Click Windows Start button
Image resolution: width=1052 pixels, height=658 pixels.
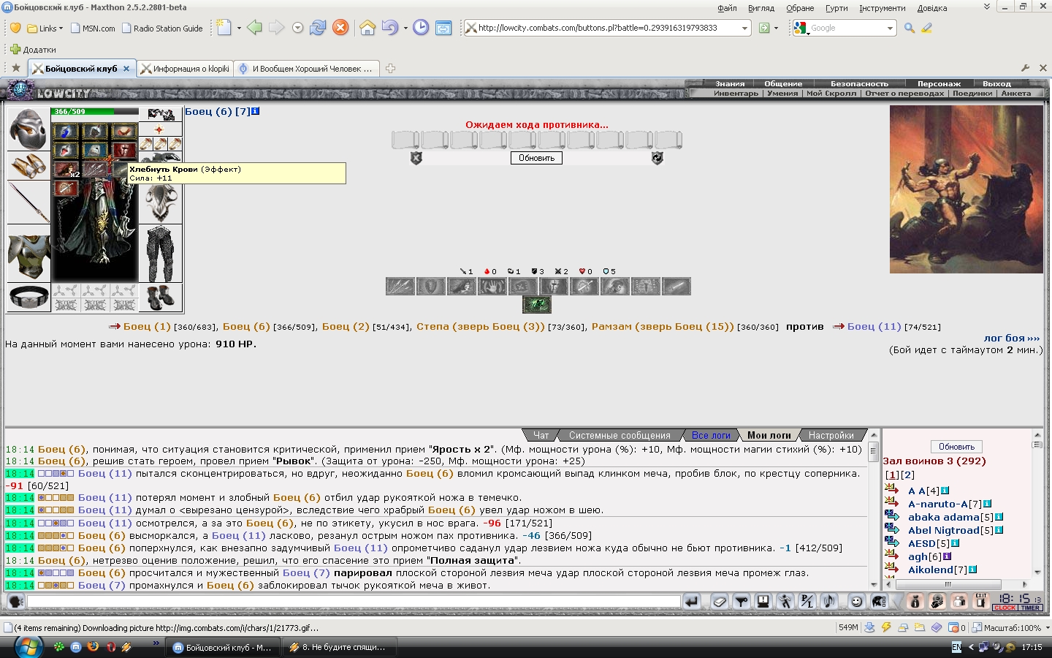point(28,647)
